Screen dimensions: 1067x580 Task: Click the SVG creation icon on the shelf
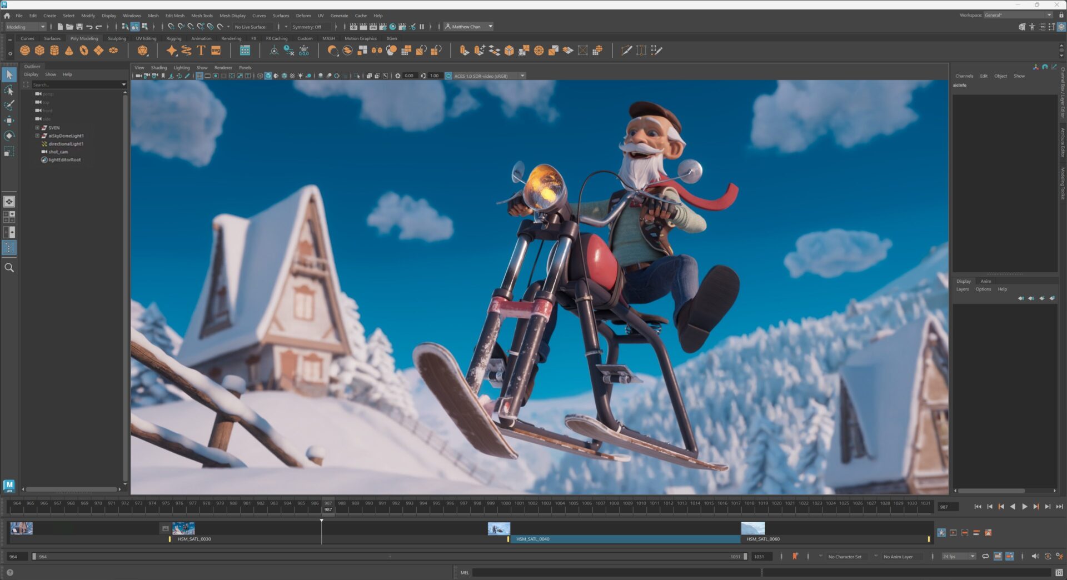[216, 51]
